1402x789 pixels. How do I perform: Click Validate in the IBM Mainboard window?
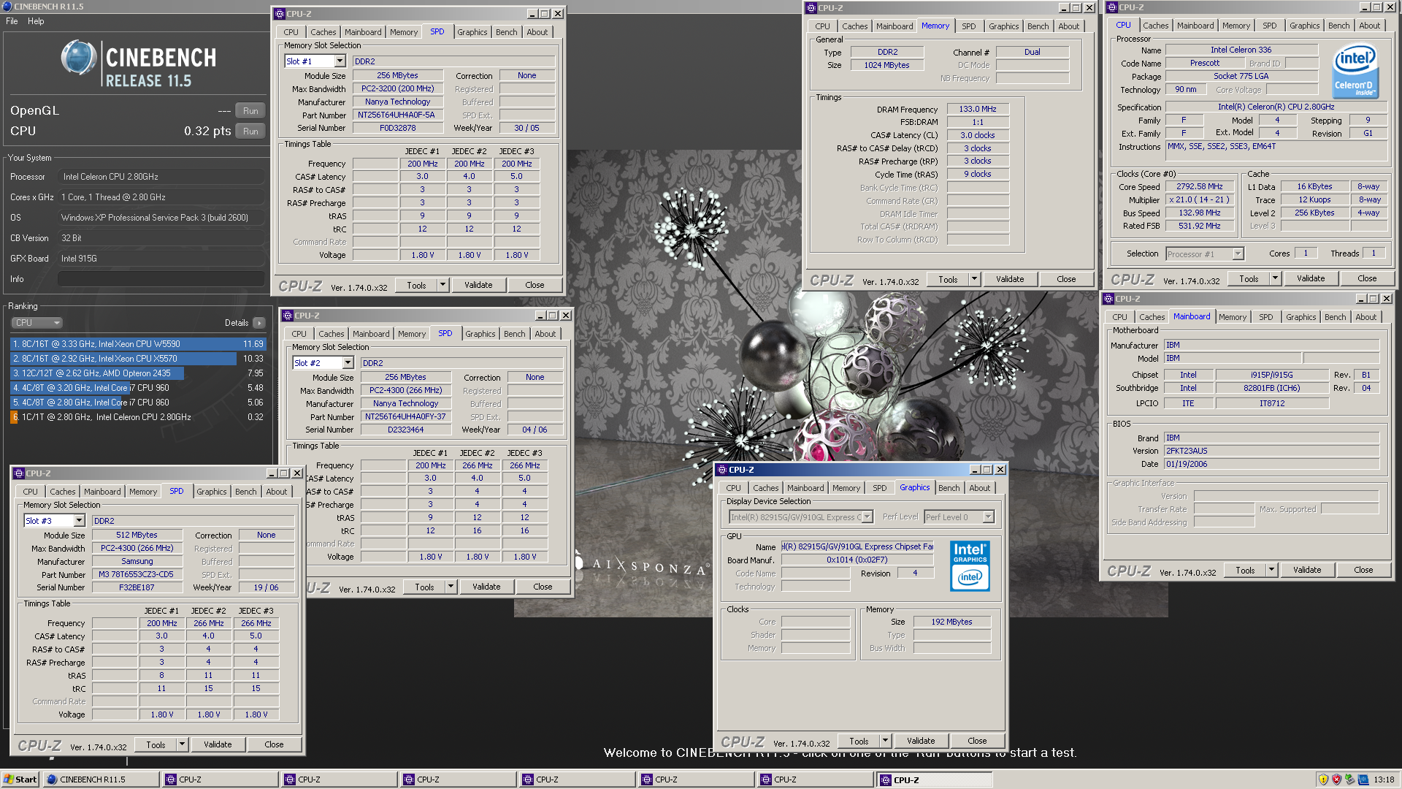point(1306,570)
